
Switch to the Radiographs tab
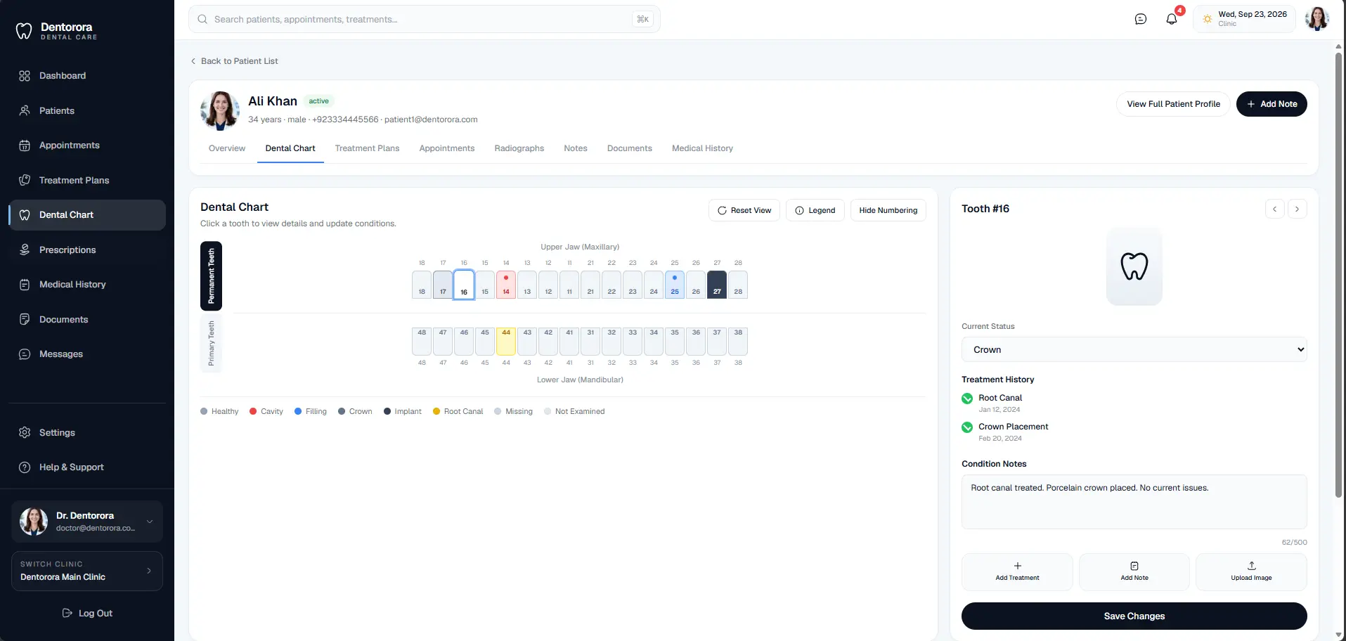(x=519, y=148)
